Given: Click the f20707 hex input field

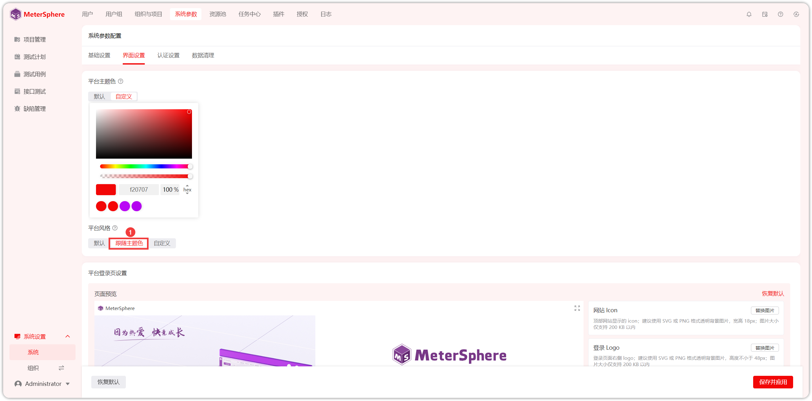Looking at the screenshot, I should (x=139, y=189).
